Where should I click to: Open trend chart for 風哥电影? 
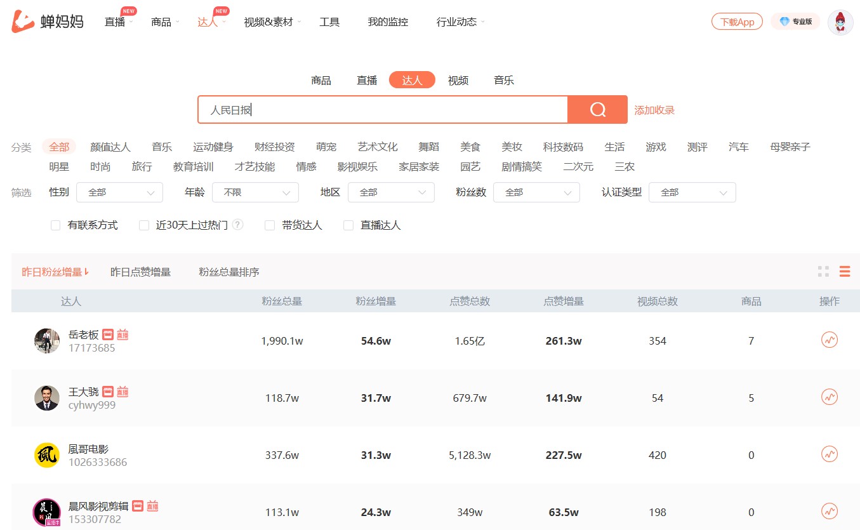(x=830, y=454)
